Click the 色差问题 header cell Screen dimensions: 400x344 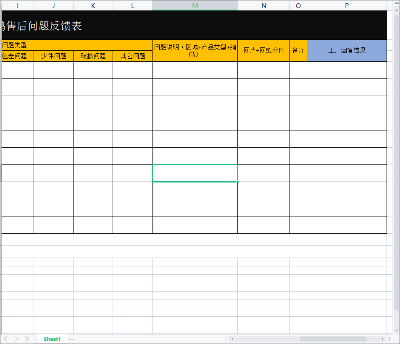click(18, 56)
